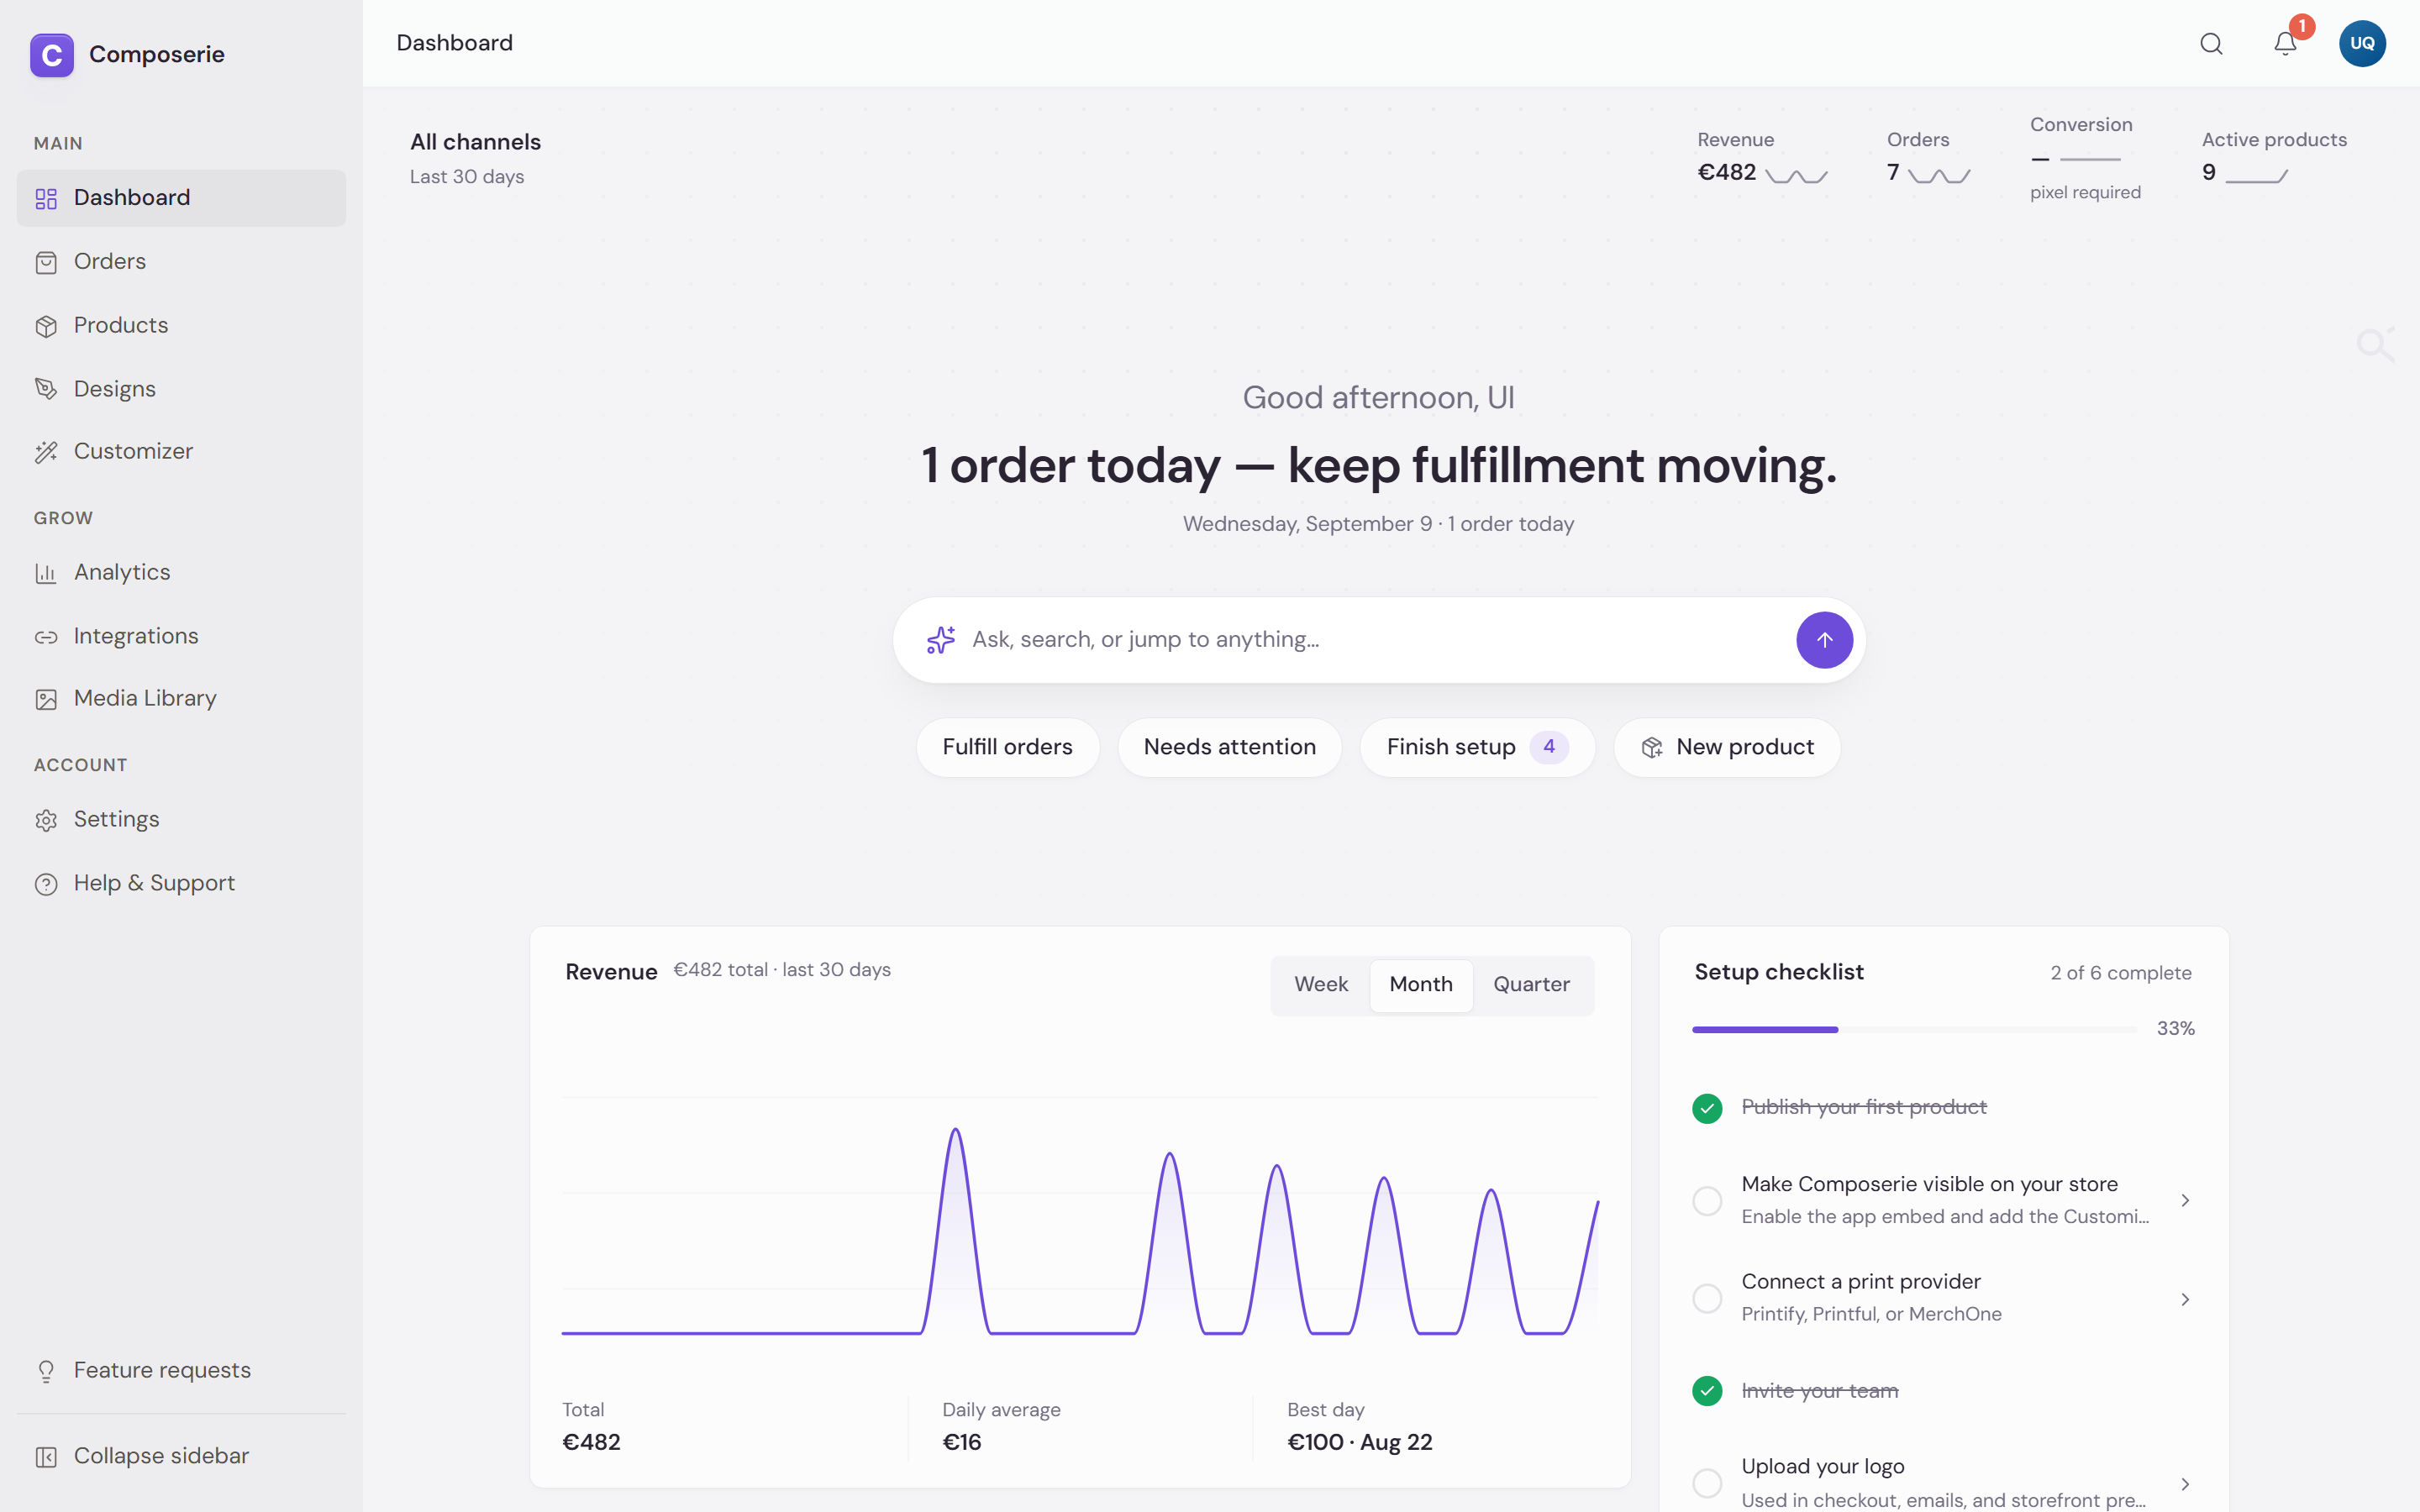Check the Connect a print provider circle
Image resolution: width=2420 pixels, height=1512 pixels.
(x=1707, y=1298)
